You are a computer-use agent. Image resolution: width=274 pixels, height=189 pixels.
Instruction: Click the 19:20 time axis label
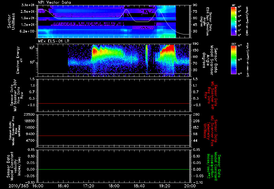pyautogui.click(x=165, y=186)
